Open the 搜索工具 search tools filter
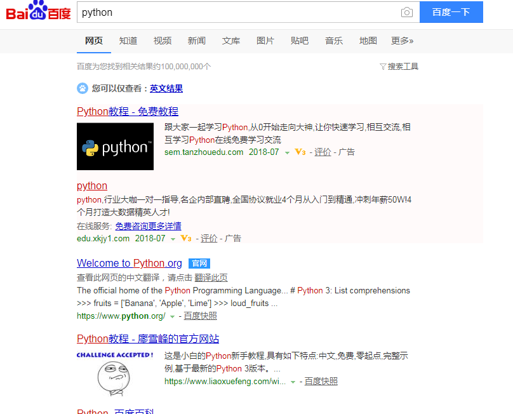 pos(399,67)
